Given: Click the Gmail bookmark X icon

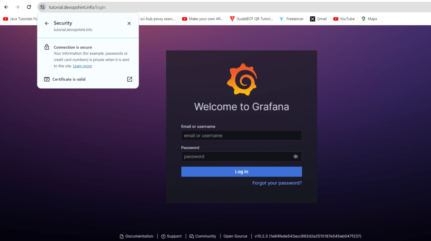Looking at the screenshot, I should 313,19.
